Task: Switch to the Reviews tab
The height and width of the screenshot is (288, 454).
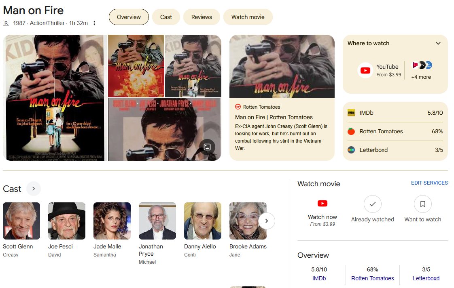Action: pos(202,17)
